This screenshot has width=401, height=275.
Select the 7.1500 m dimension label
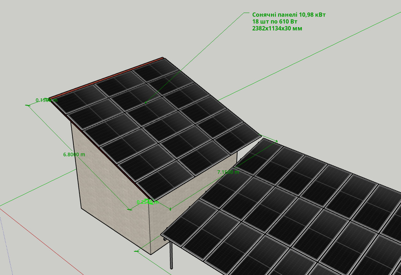228,172
